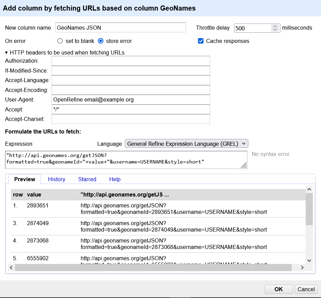Select 'store error' radio button

(x=101, y=41)
